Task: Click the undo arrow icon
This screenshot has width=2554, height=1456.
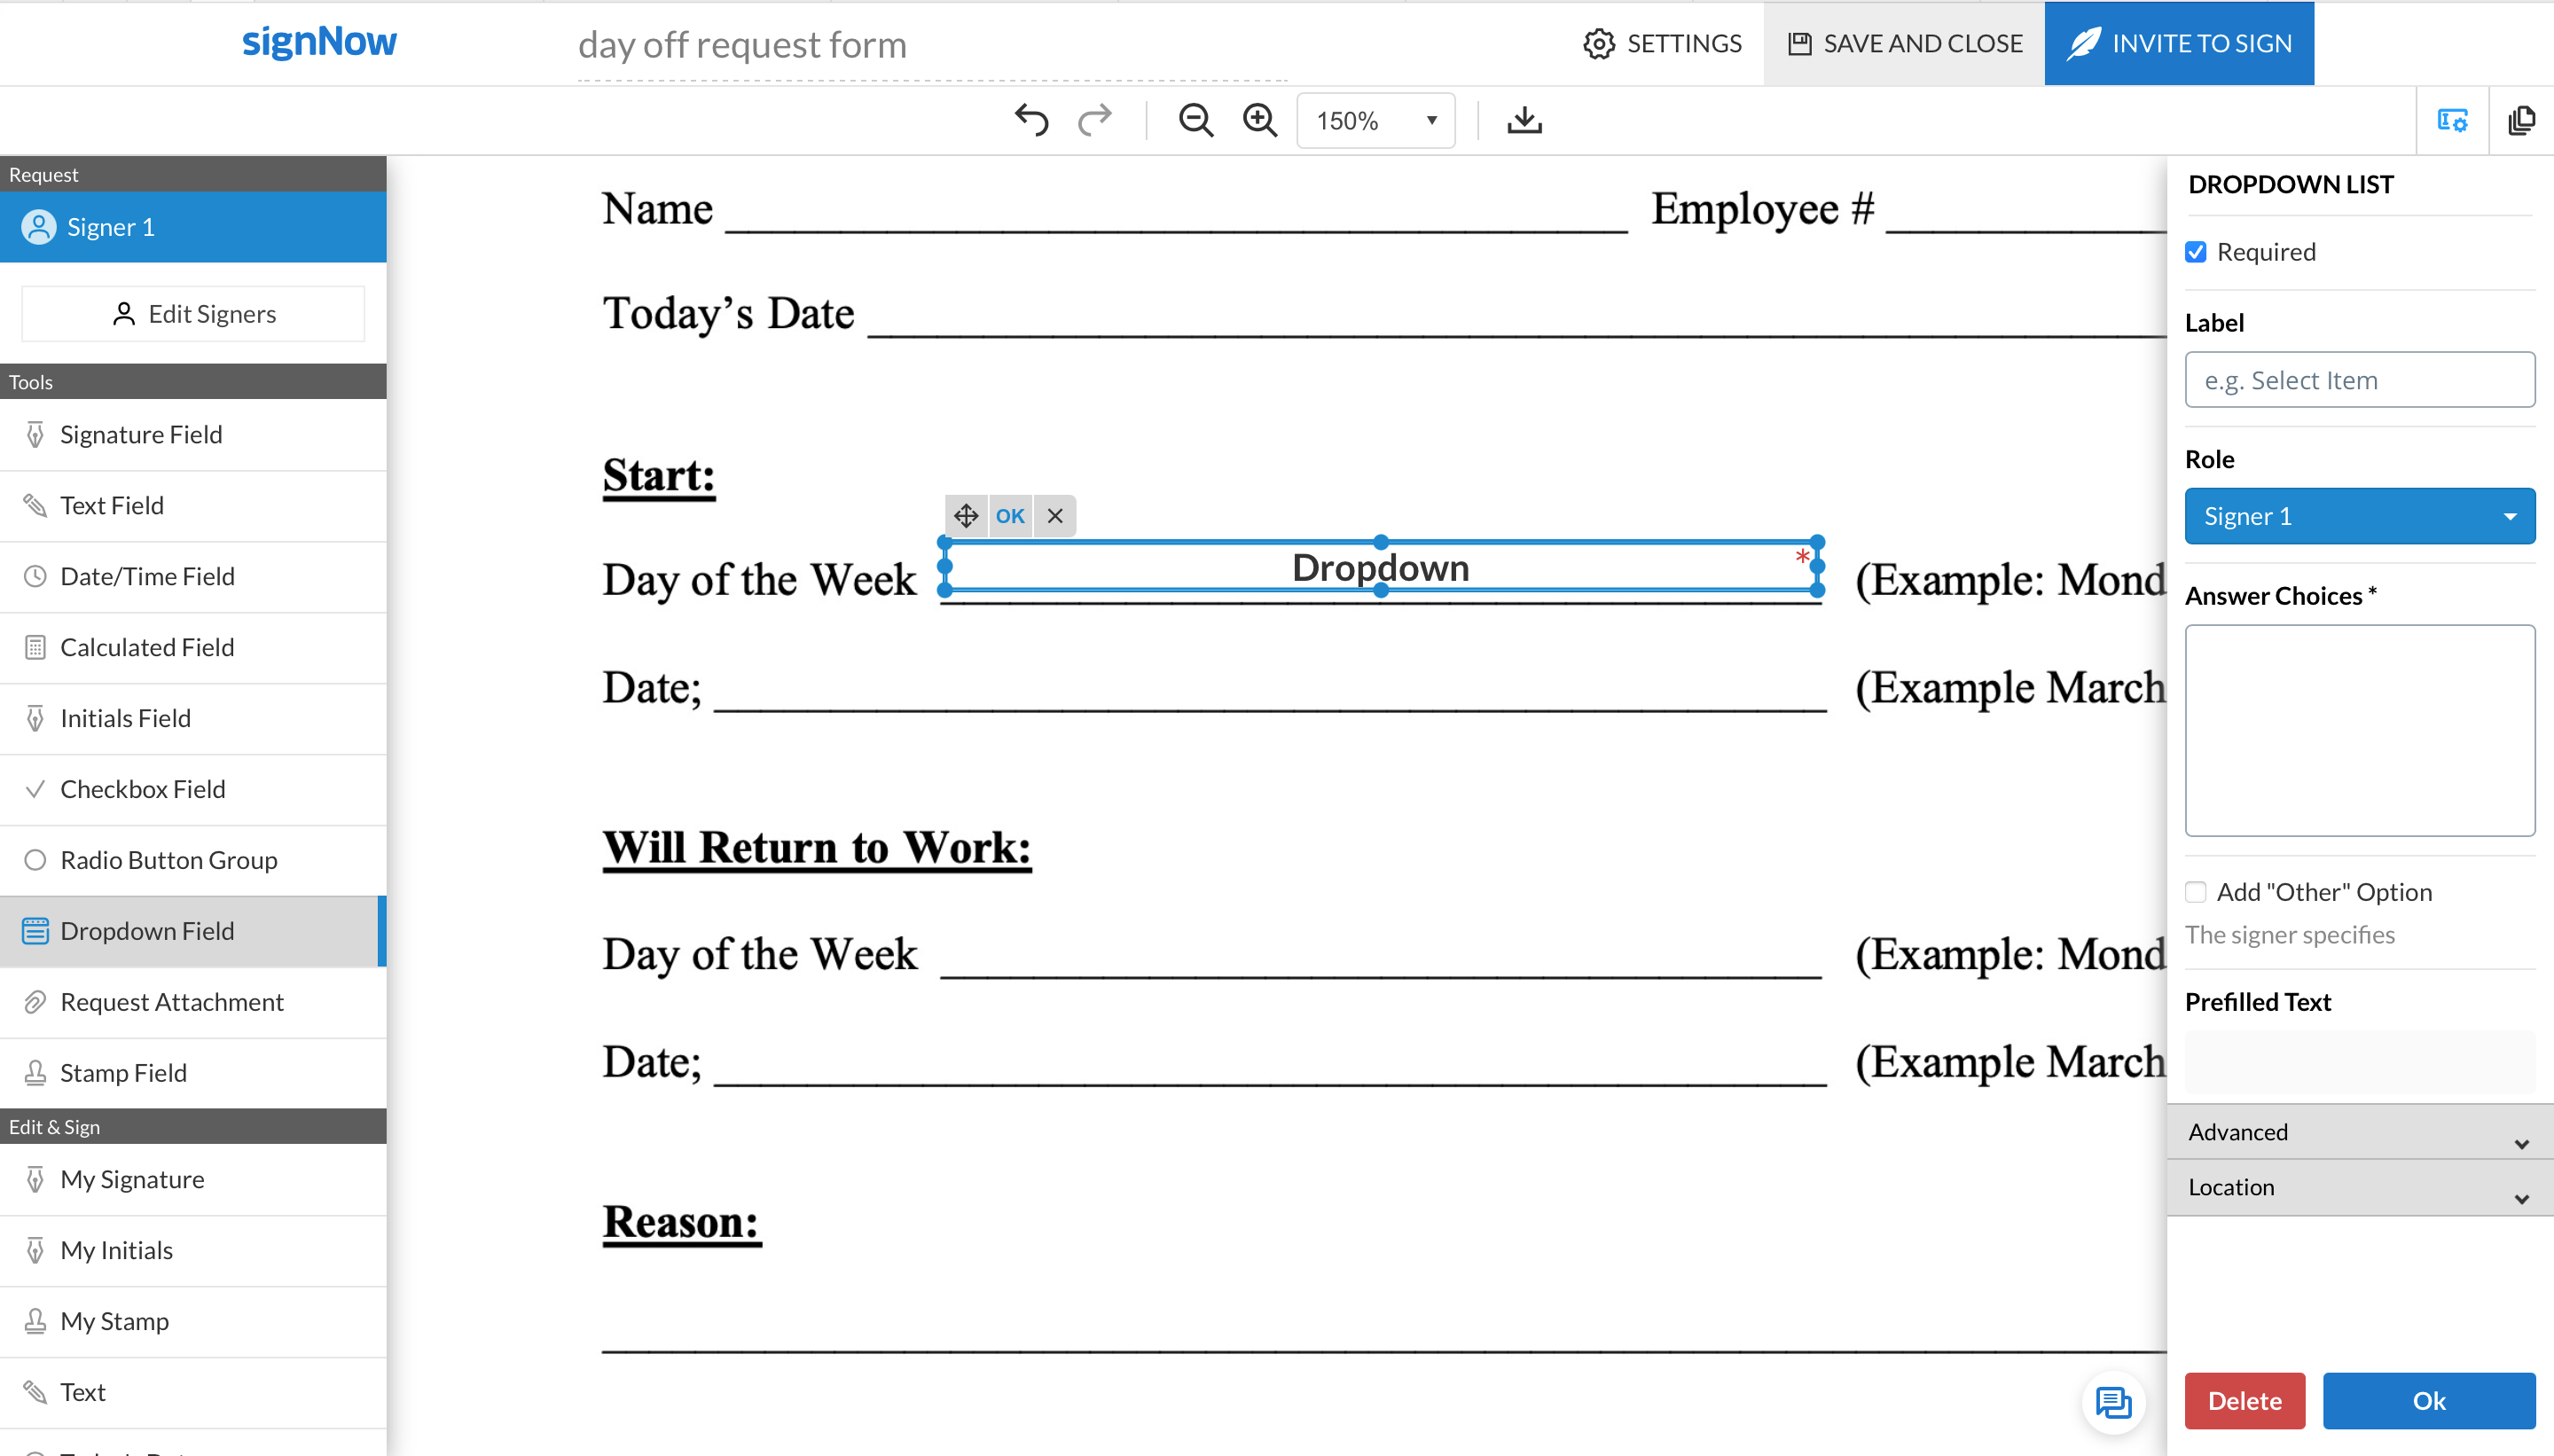Action: (1031, 120)
